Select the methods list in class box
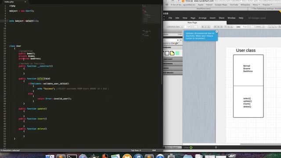281x158 pixels. tap(247, 102)
